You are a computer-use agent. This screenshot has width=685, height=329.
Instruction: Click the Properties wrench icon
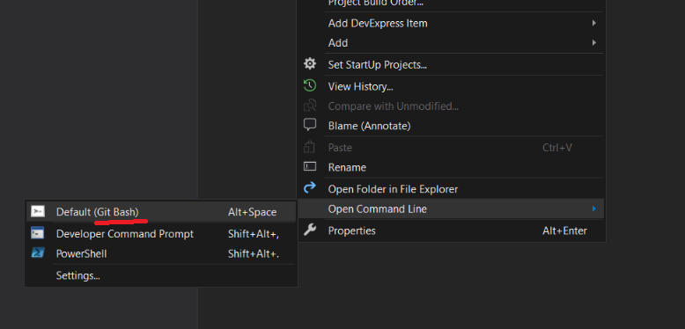[x=310, y=229]
